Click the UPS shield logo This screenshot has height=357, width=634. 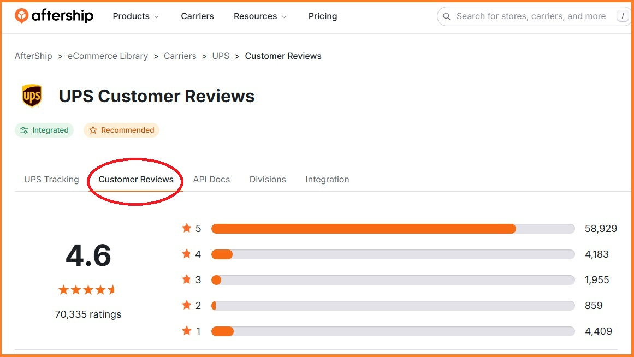pyautogui.click(x=32, y=96)
